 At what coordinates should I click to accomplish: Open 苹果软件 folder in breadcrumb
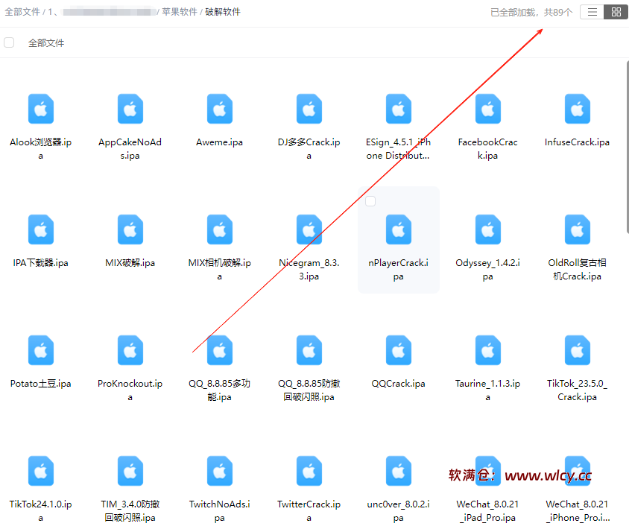pyautogui.click(x=180, y=12)
